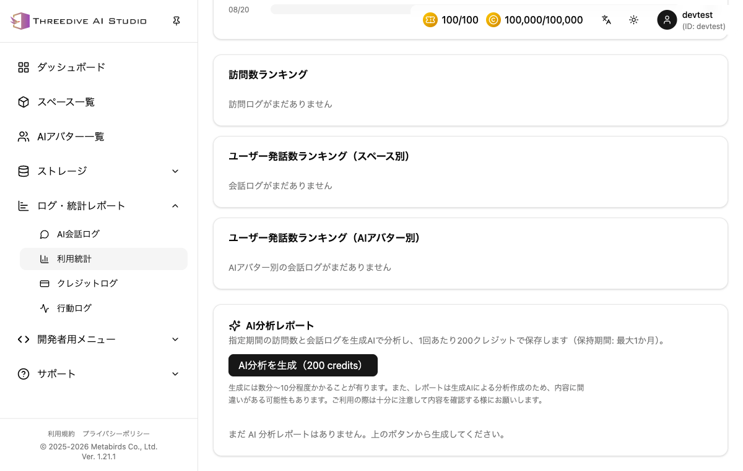
Task: Click the 訪問数ランキング heading
Action: [x=268, y=75]
